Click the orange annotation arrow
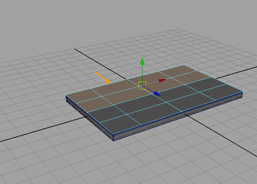The height and width of the screenshot is (184, 257). coord(102,76)
